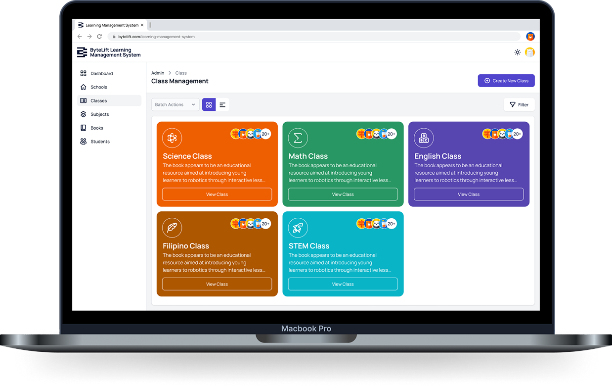Image resolution: width=612 pixels, height=386 pixels.
Task: Go to Dashboard in the sidebar
Action: [x=101, y=74]
